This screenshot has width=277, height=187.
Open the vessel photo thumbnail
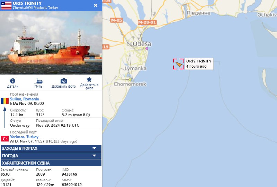pyautogui.click(x=51, y=43)
